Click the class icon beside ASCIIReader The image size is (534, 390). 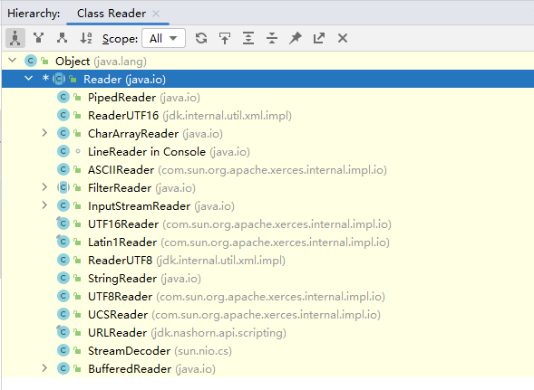click(x=63, y=169)
